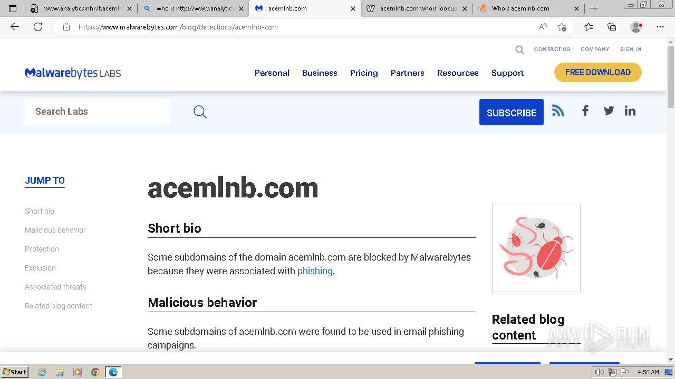This screenshot has width=675, height=379.
Task: Jump to Related blog content section
Action: pyautogui.click(x=59, y=306)
